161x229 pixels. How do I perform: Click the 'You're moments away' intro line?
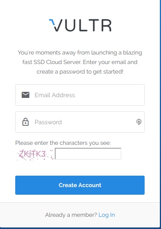80,53
